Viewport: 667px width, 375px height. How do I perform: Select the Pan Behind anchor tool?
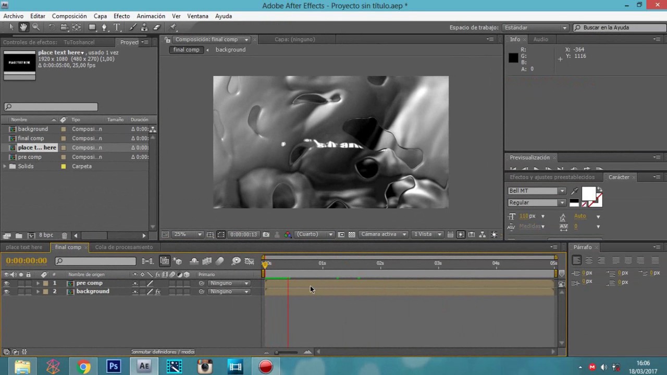(x=77, y=27)
